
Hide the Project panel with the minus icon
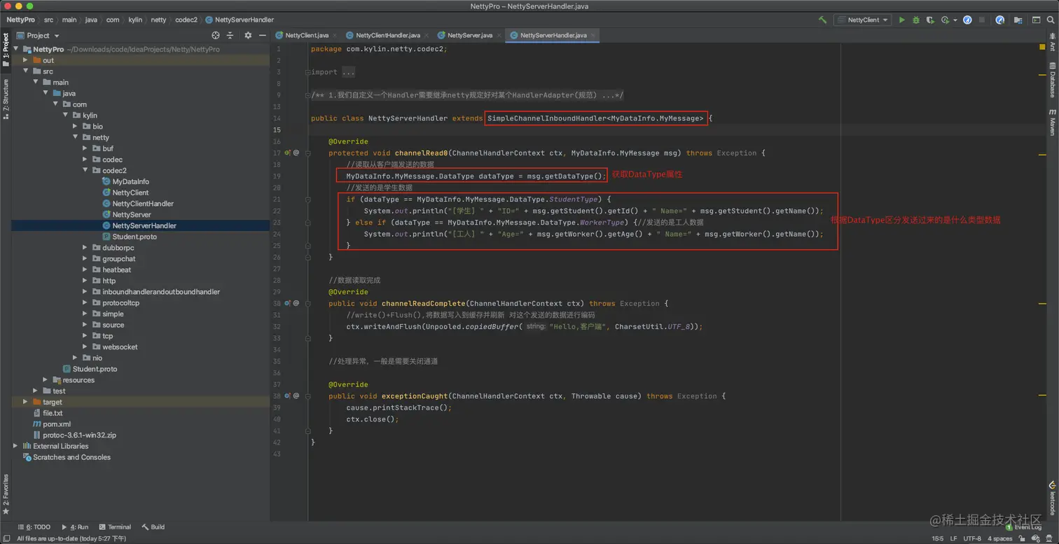click(x=263, y=35)
